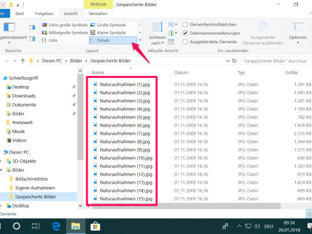Viewport: 312px width, 234px height.
Task: Select Extra große Symbole layout
Action: tap(65, 25)
